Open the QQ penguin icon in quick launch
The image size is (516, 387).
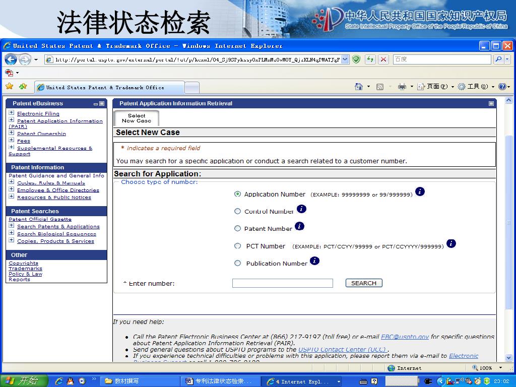pos(70,381)
